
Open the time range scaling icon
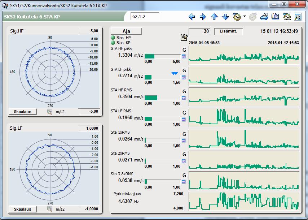(x=287, y=17)
